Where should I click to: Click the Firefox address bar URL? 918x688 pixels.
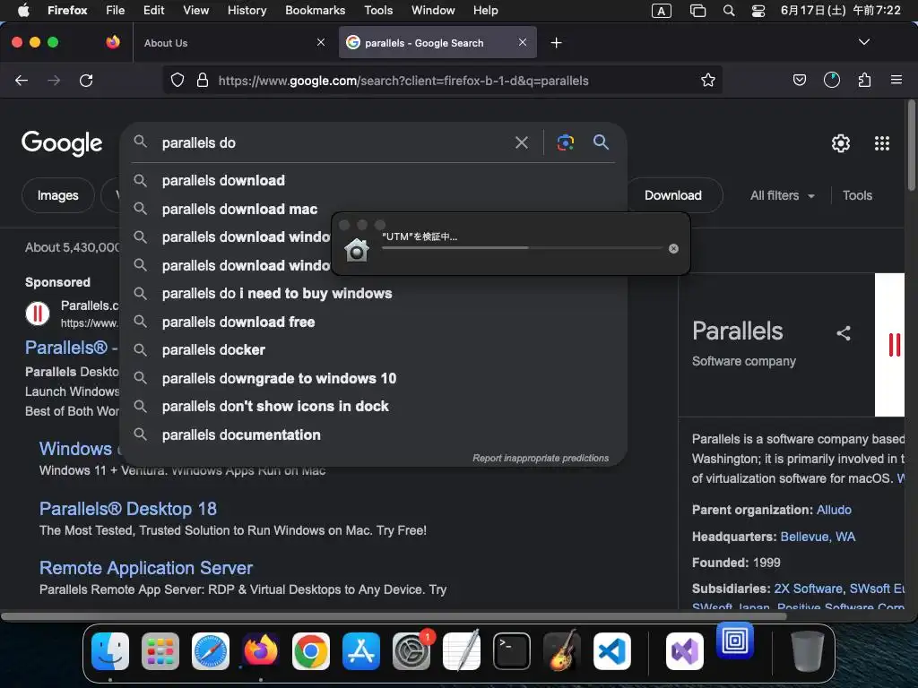(403, 81)
